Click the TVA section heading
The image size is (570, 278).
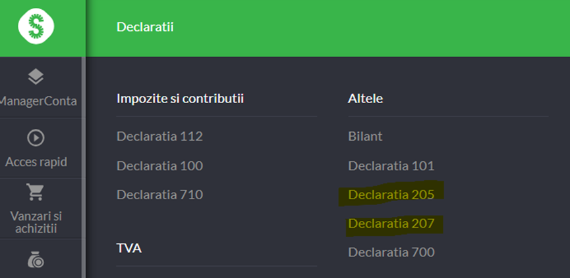[129, 248]
